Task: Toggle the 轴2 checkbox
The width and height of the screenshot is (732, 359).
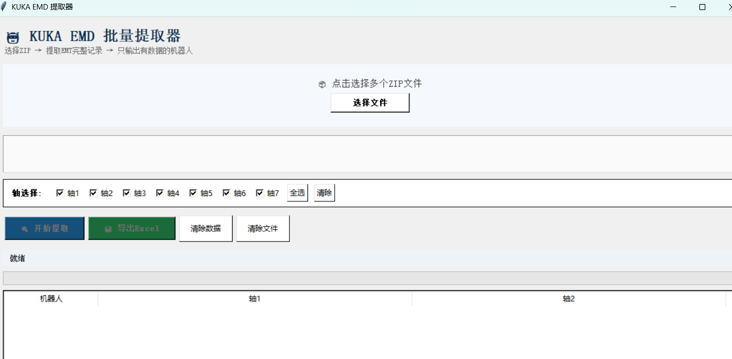Action: (x=93, y=193)
